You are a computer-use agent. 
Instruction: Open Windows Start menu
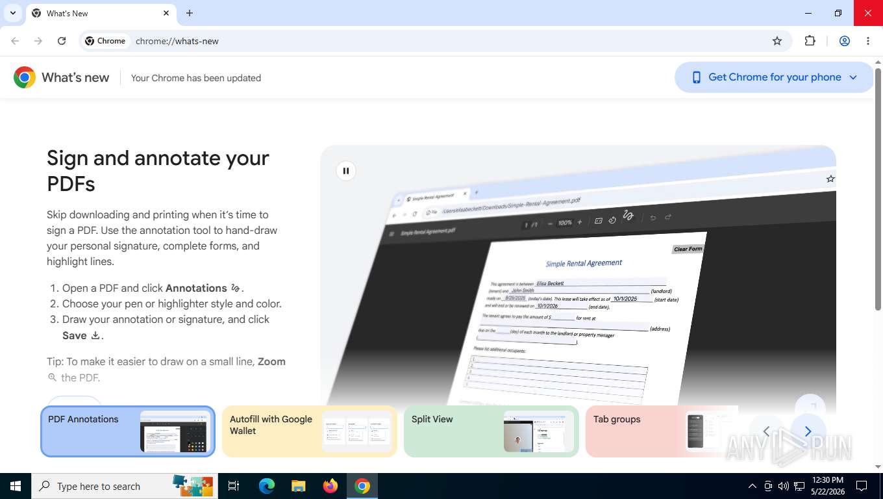[x=15, y=486]
